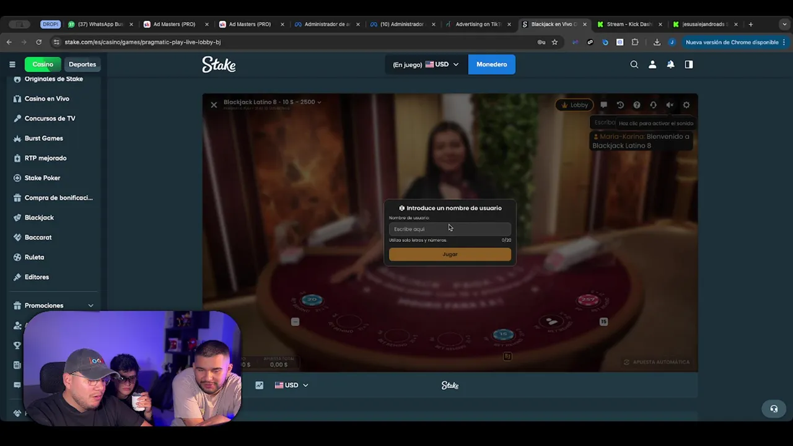Open the Casino en Vivo sidebar item

coord(46,98)
